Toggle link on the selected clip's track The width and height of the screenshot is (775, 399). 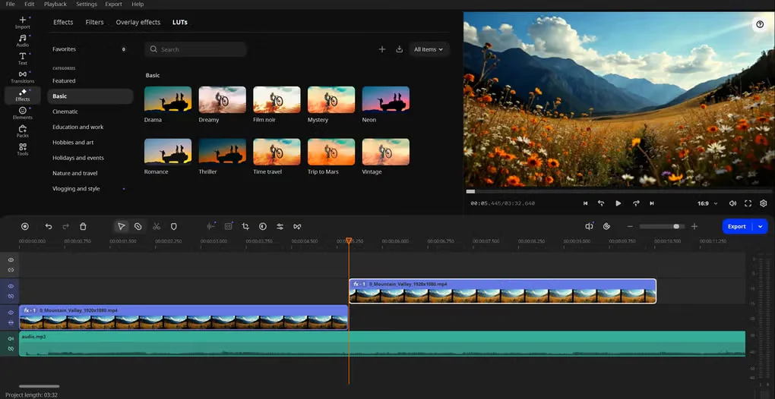pos(11,296)
